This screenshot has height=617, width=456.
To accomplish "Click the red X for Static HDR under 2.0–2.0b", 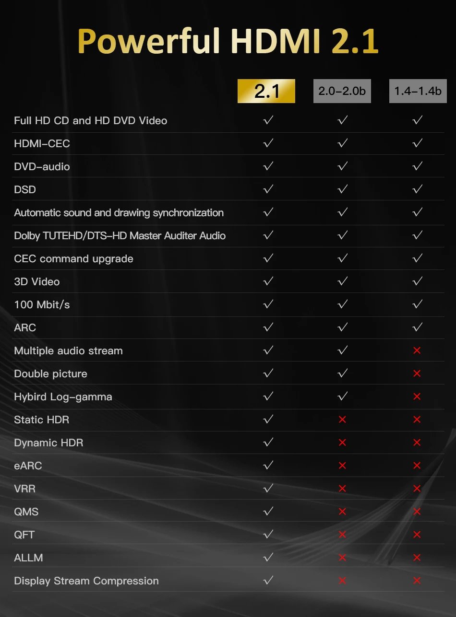I will pos(342,419).
